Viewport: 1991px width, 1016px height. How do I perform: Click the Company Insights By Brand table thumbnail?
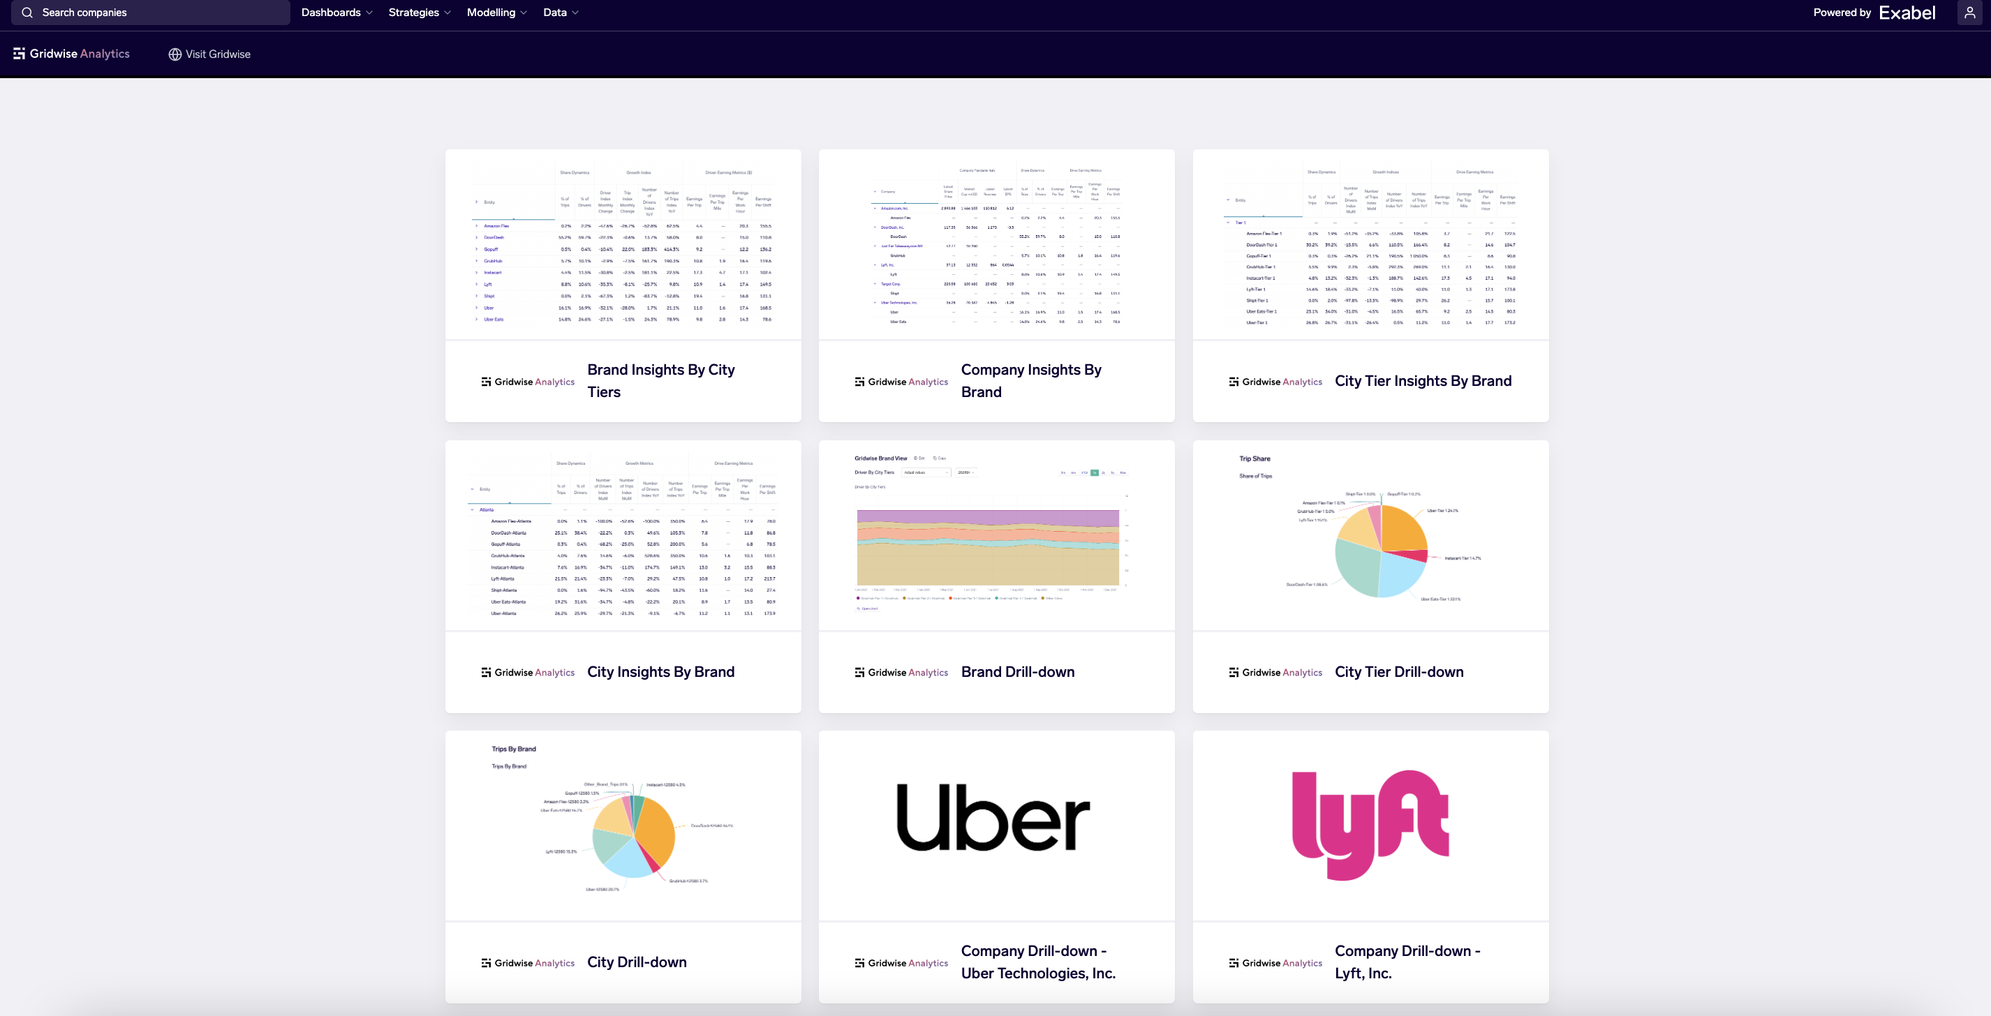(996, 244)
